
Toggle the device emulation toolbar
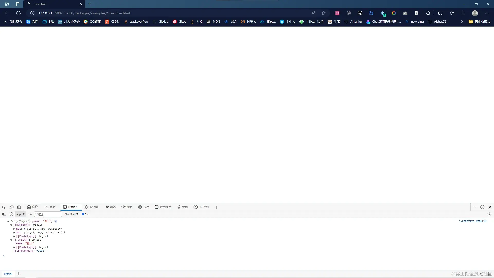click(x=12, y=207)
